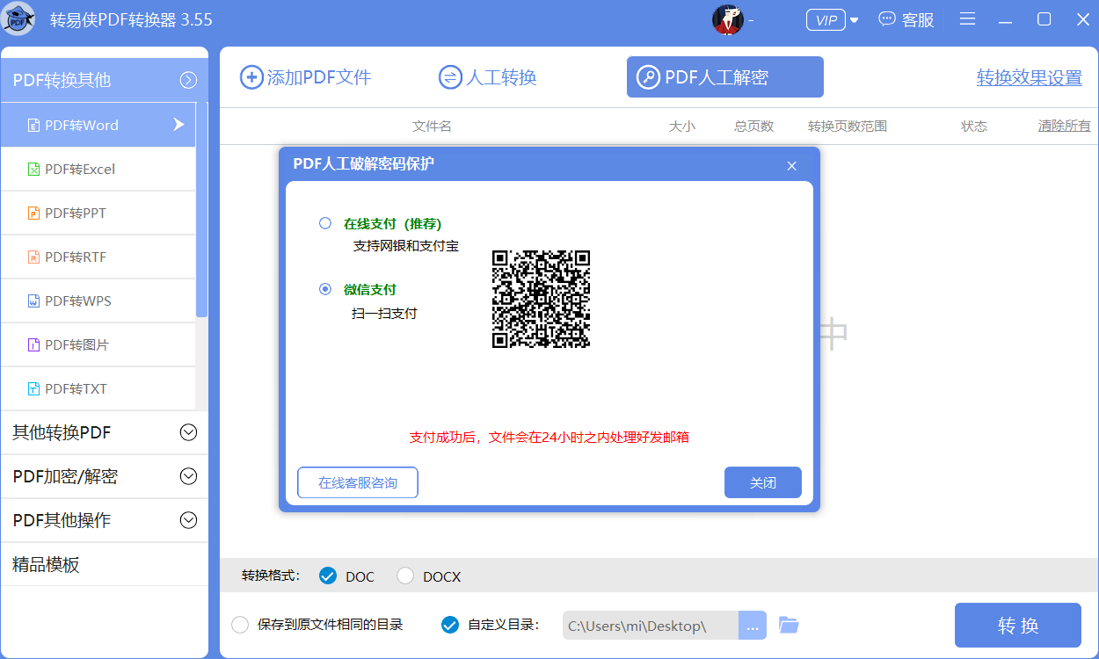The height and width of the screenshot is (659, 1099).
Task: Click the 文件名 column header
Action: pyautogui.click(x=432, y=126)
